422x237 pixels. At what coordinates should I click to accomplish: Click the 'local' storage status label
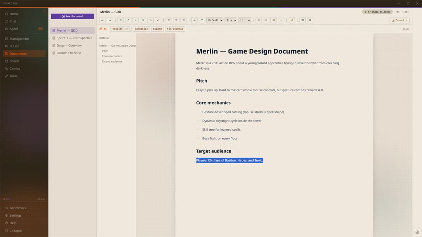406,29
